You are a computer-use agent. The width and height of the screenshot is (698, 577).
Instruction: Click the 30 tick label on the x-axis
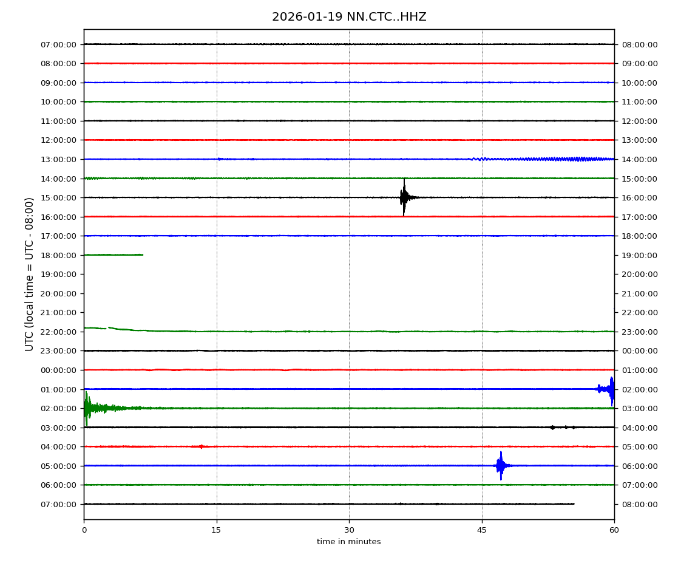tap(349, 530)
